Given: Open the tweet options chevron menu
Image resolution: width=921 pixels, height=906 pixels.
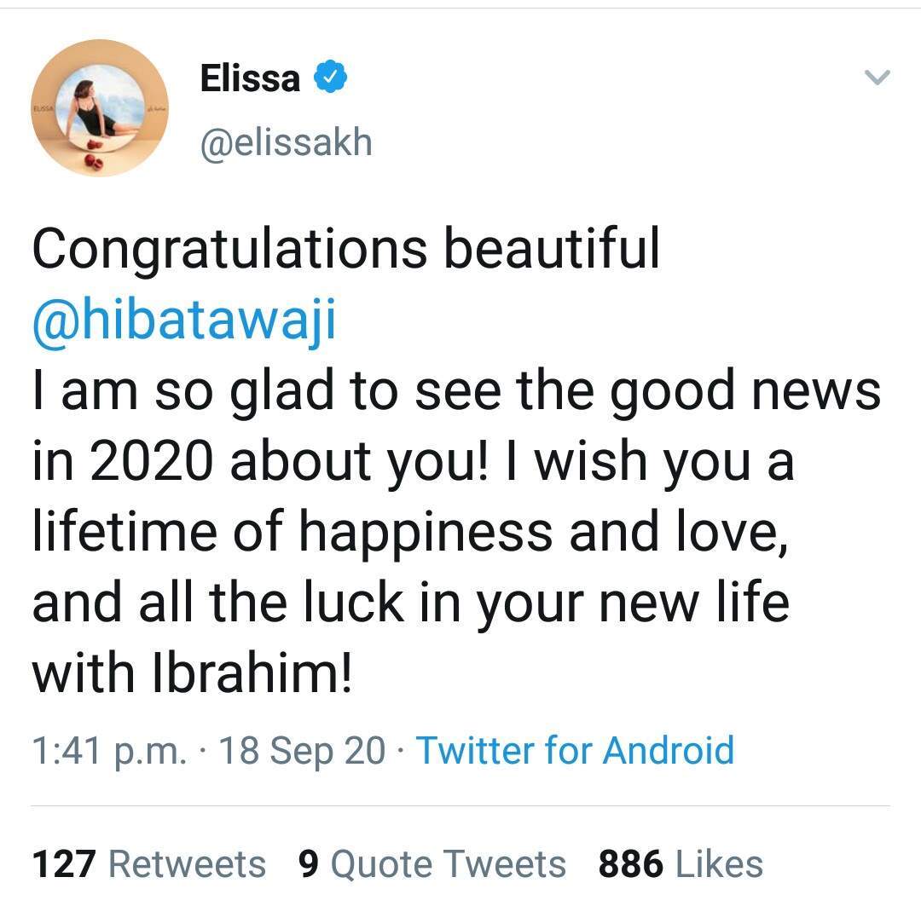Looking at the screenshot, I should pyautogui.click(x=877, y=78).
